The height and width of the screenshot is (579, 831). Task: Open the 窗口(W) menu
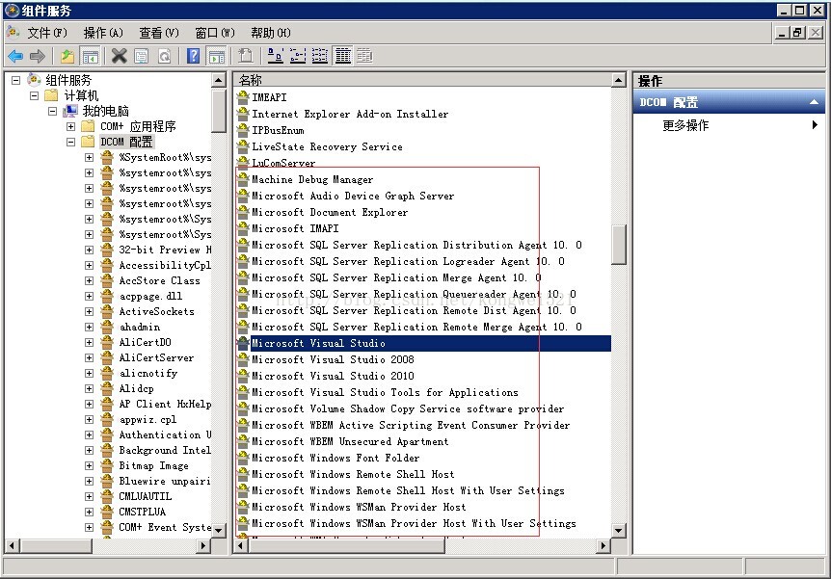pos(215,33)
